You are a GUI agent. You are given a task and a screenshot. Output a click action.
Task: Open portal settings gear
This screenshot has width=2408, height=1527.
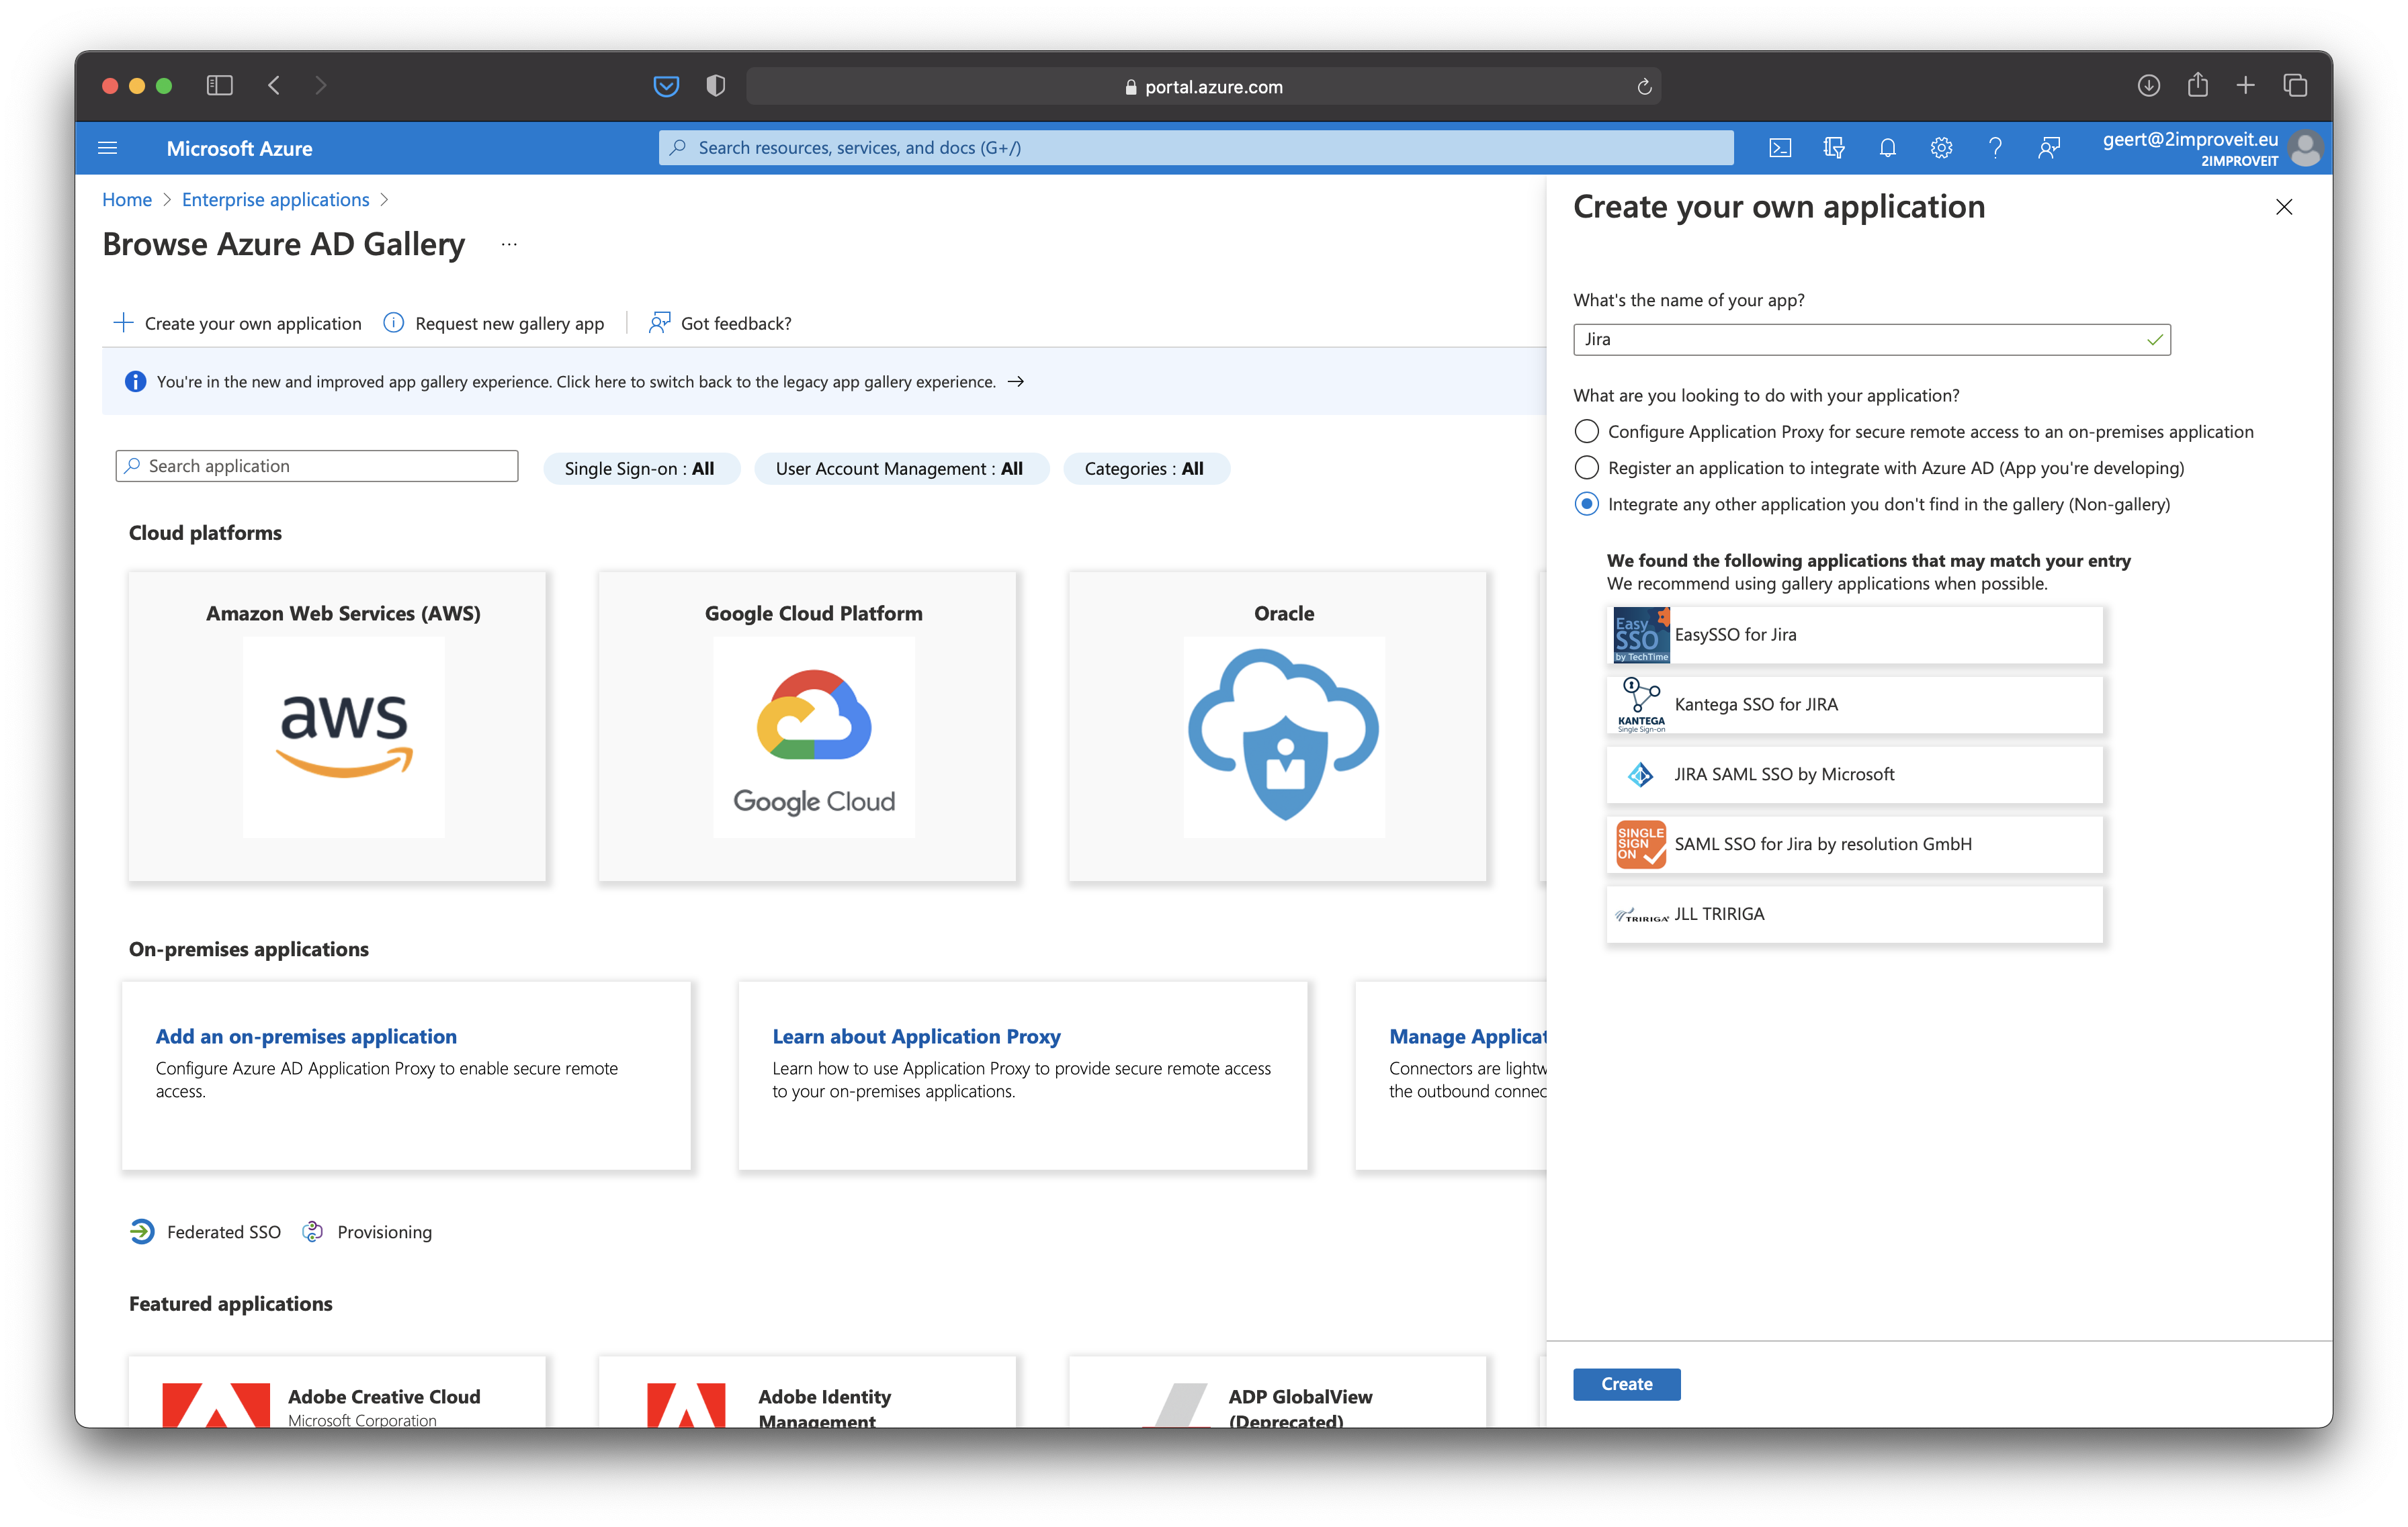1941,148
